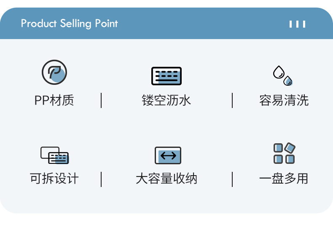
Task: Select the PP材质 label
Action: 54,101
